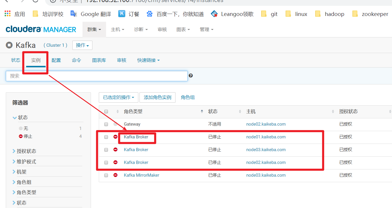Open node03.kaikeba.com link in MirrorMaker row
Screen dimensions: 392x208
[266, 175]
